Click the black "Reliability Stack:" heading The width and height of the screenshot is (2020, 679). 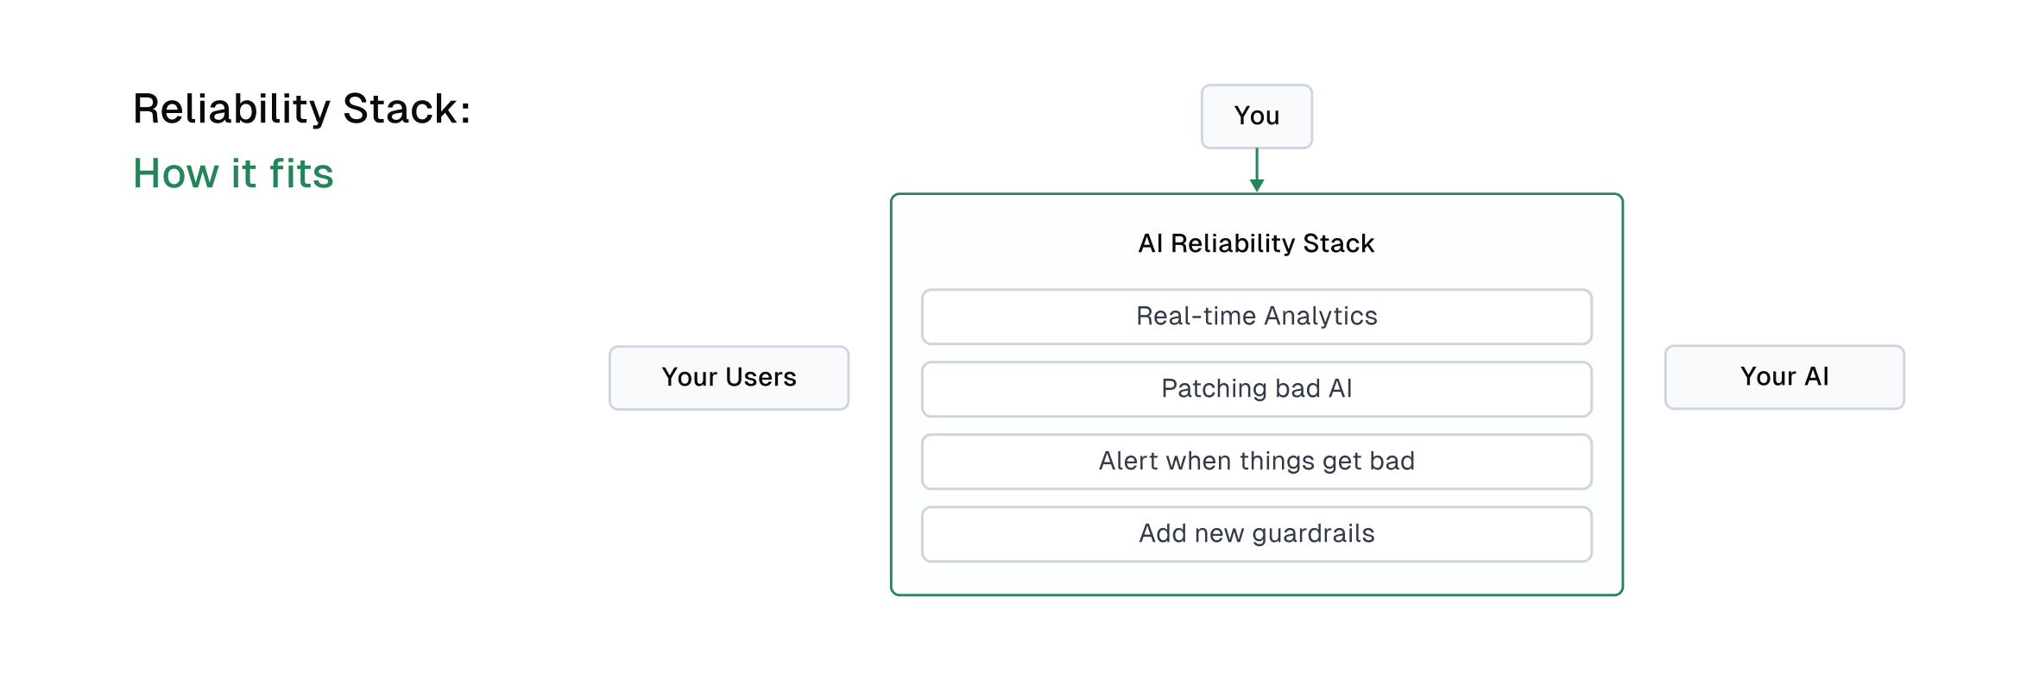[x=301, y=110]
